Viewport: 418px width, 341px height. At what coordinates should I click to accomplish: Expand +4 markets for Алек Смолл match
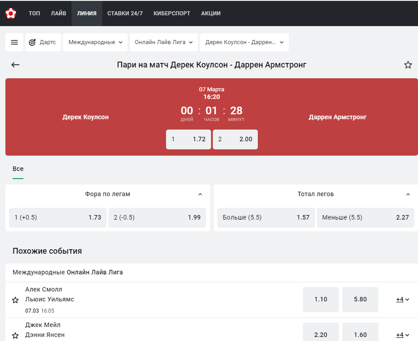point(403,300)
